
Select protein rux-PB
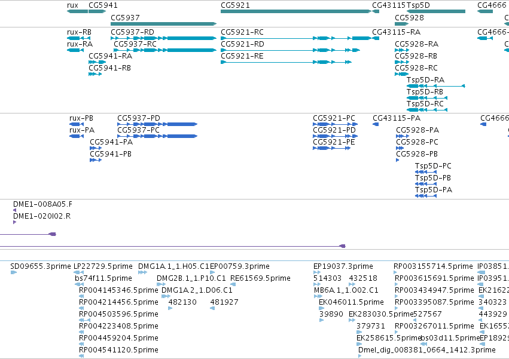tap(77, 124)
